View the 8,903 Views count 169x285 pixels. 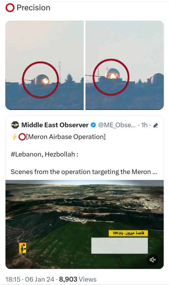tap(78, 279)
